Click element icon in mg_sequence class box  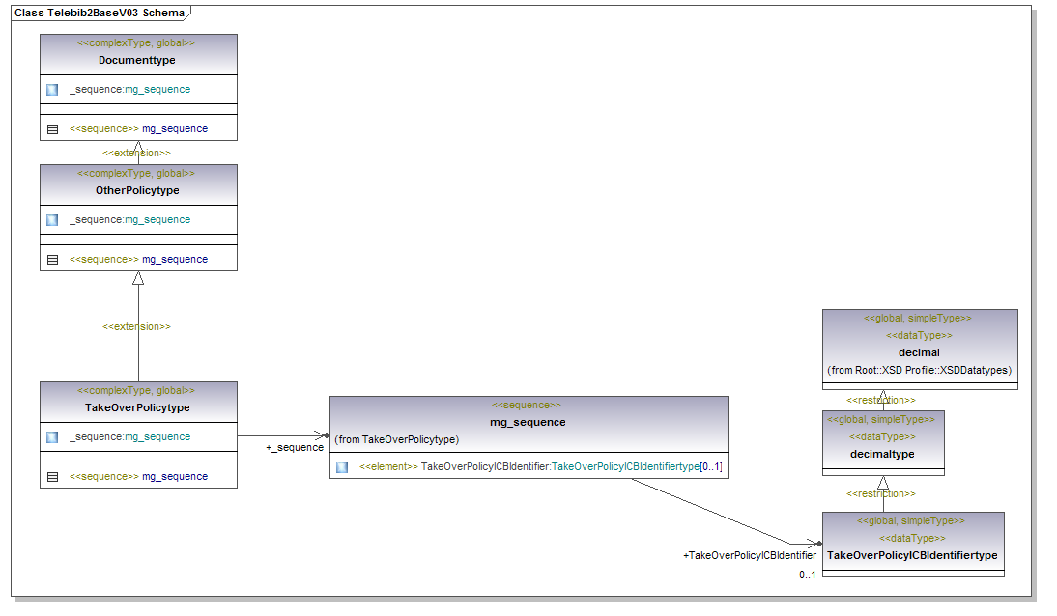(342, 467)
